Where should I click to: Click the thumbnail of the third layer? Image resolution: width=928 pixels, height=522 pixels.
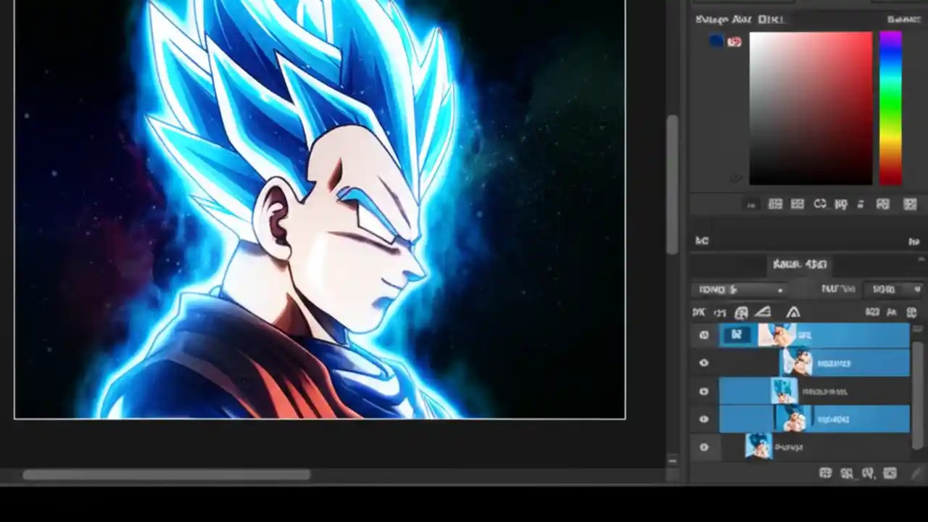(784, 391)
